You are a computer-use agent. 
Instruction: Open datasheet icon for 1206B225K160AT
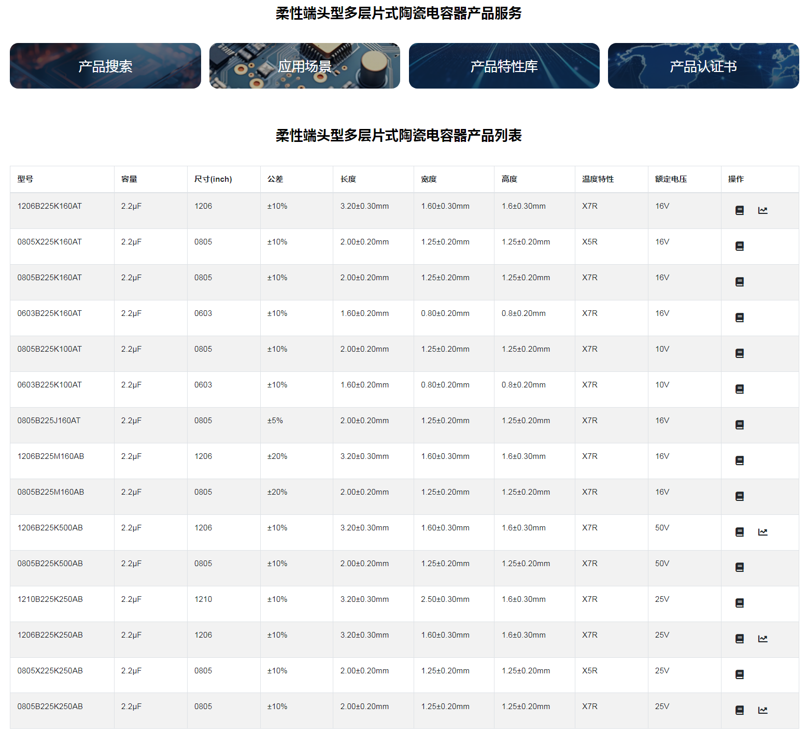tap(740, 210)
